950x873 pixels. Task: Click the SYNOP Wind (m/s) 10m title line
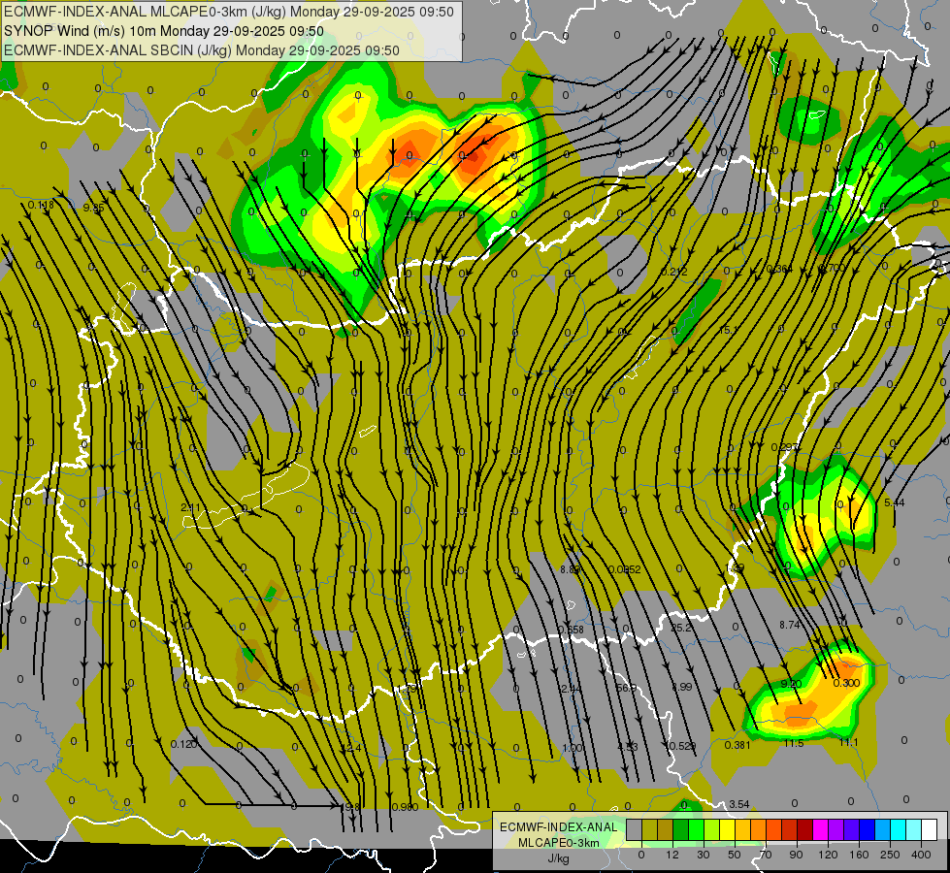tap(164, 31)
